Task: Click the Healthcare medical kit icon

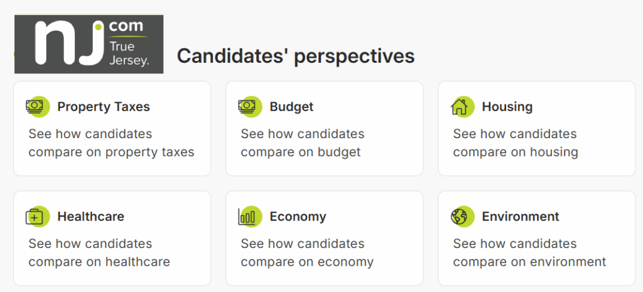Action: (37, 217)
